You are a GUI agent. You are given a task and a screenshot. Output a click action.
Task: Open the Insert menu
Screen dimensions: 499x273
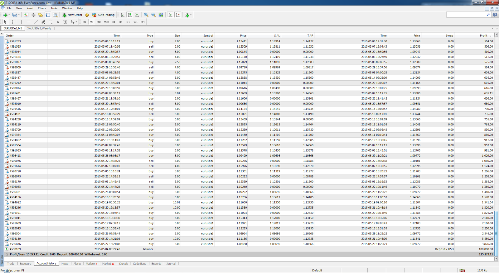tap(30, 8)
